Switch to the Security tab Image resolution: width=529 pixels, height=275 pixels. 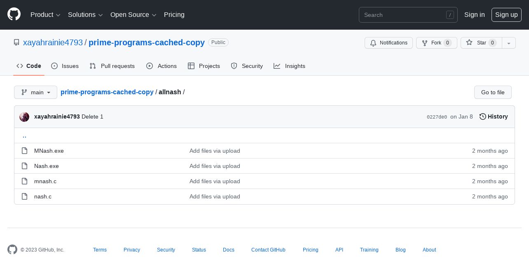pos(247,66)
